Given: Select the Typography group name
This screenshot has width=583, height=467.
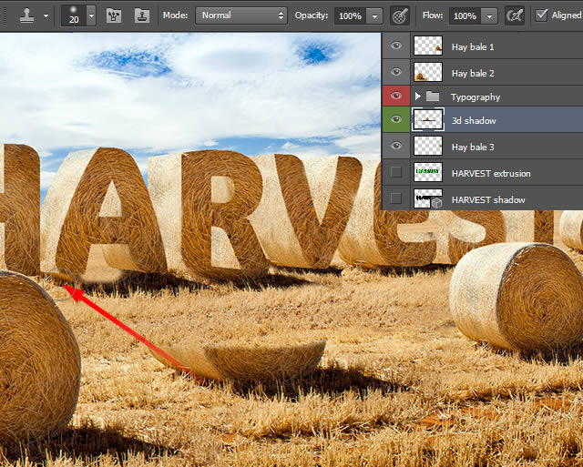Looking at the screenshot, I should tap(476, 97).
